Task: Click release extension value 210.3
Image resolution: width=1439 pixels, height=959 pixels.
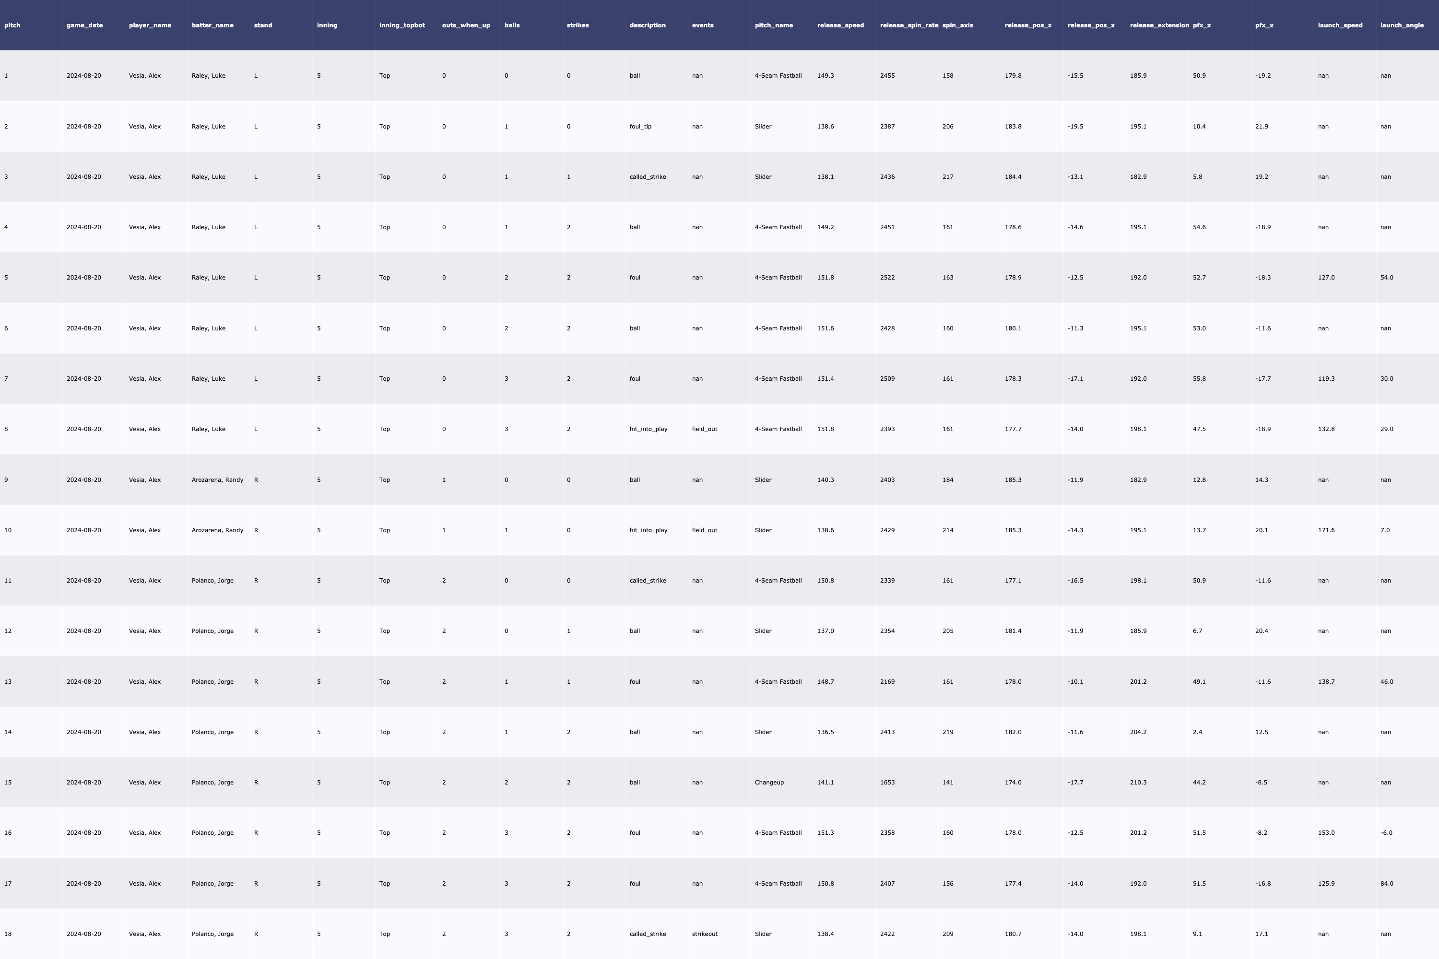Action: 1138,782
